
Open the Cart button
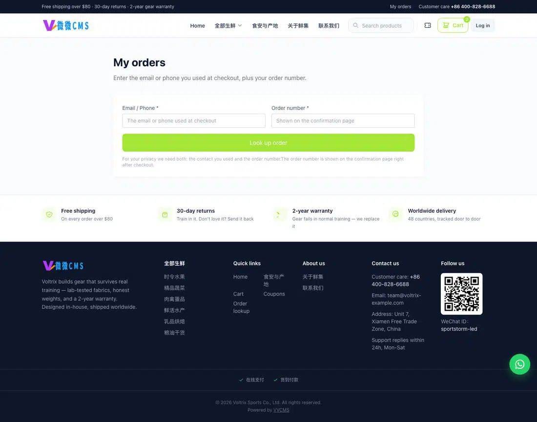(453, 25)
